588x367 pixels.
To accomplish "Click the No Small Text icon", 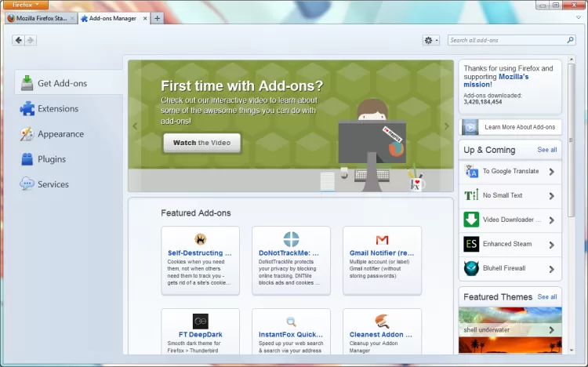I will (x=471, y=195).
